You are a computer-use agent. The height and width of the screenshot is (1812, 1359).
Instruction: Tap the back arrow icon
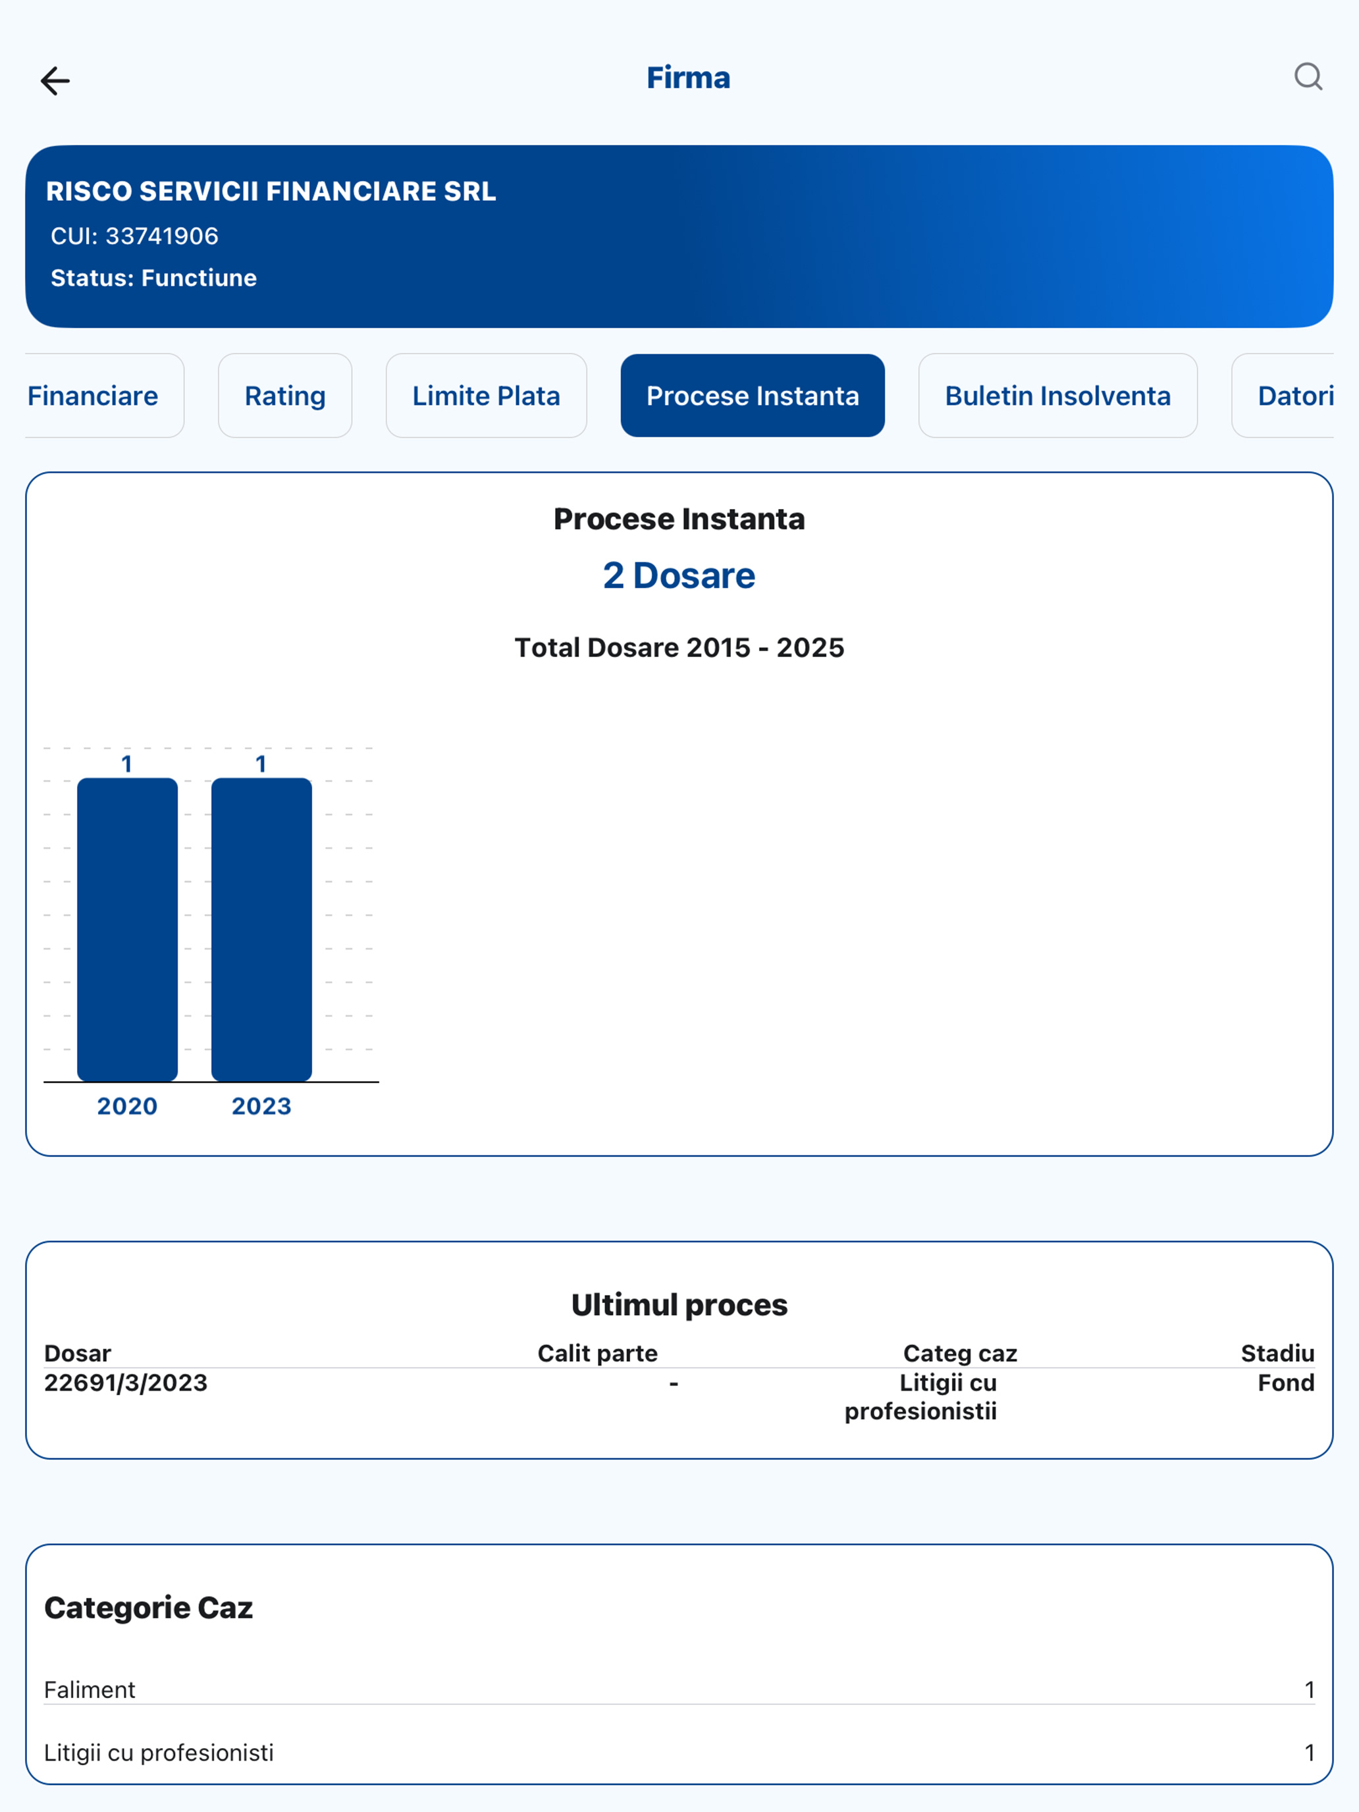point(55,80)
